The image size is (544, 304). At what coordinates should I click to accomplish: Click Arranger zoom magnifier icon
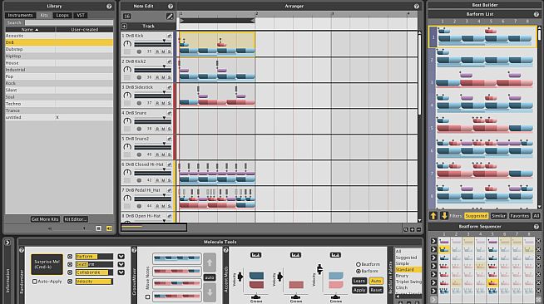(406, 229)
